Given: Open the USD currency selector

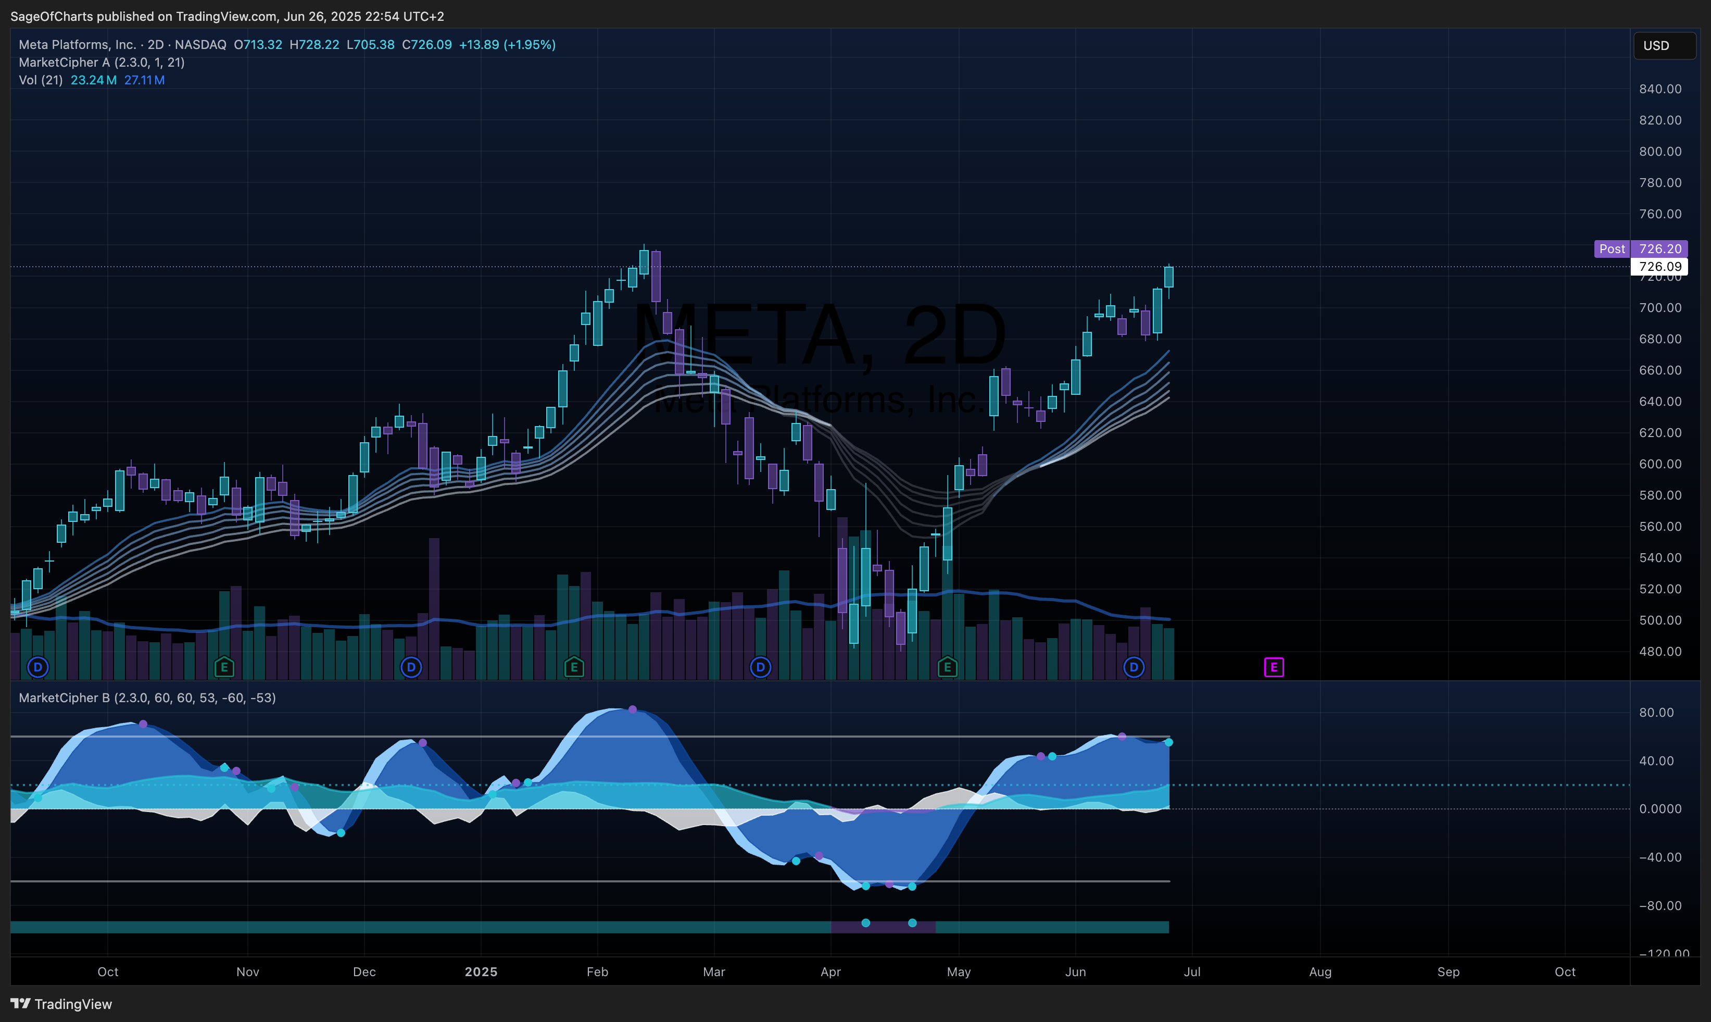Looking at the screenshot, I should [1664, 45].
